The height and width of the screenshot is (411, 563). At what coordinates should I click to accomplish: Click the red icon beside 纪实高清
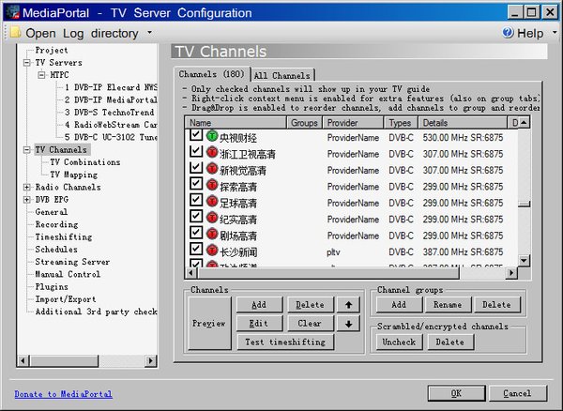[212, 218]
